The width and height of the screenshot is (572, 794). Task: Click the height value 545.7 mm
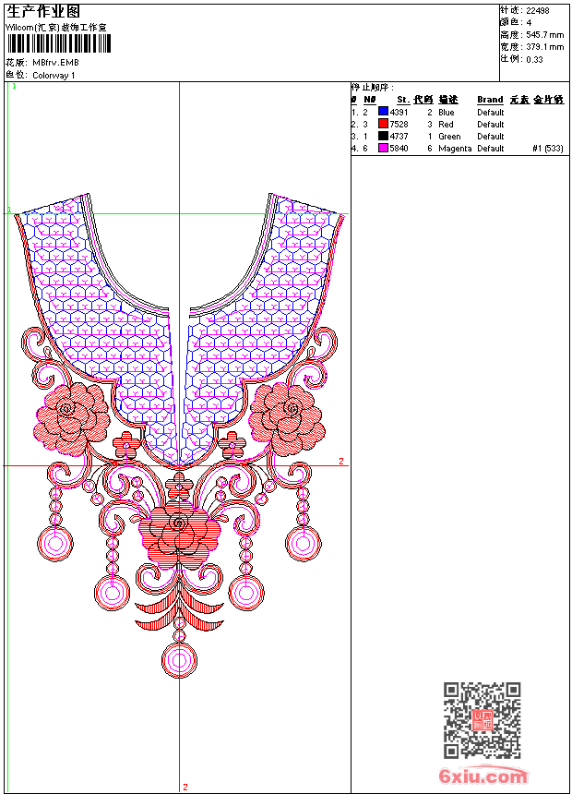[x=545, y=34]
